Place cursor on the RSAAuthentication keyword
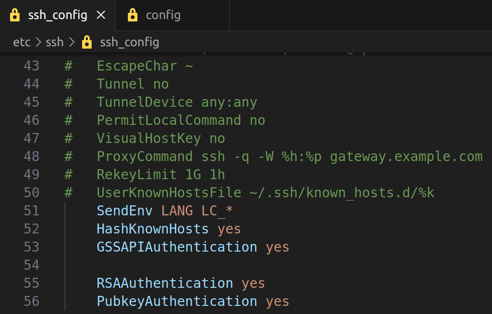 tap(165, 283)
